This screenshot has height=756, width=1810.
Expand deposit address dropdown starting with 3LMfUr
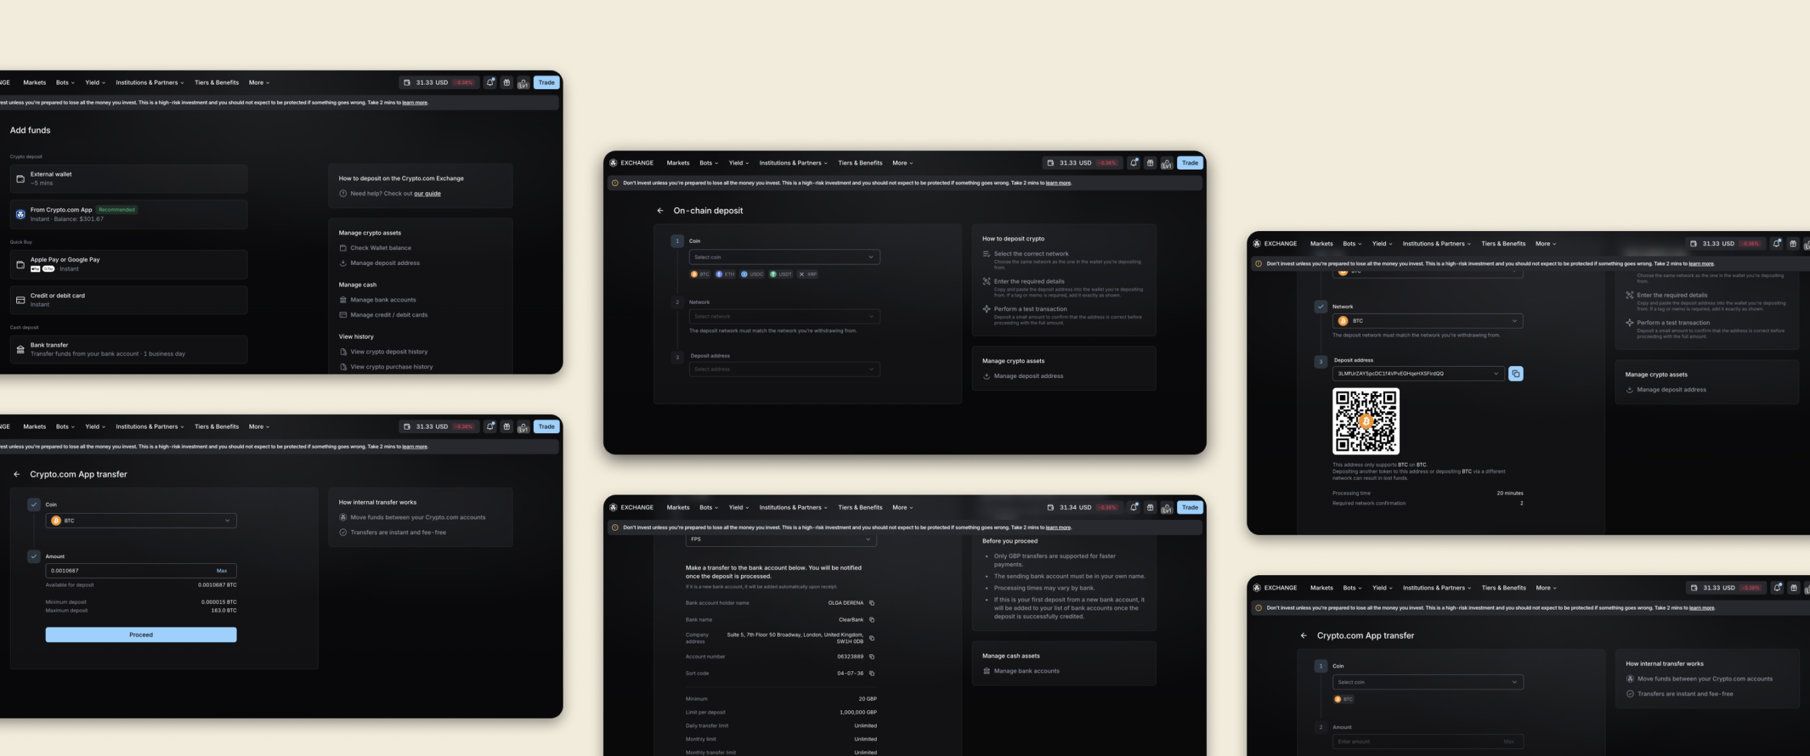click(1418, 374)
